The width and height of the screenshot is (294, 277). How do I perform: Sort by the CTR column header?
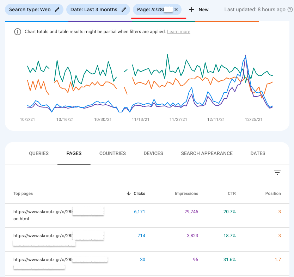232,193
